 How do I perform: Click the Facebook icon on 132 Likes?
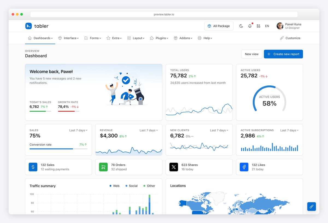244,167
